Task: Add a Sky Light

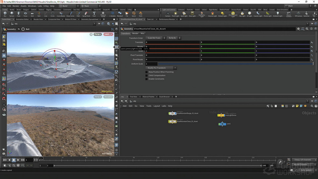Action: coord(242,14)
